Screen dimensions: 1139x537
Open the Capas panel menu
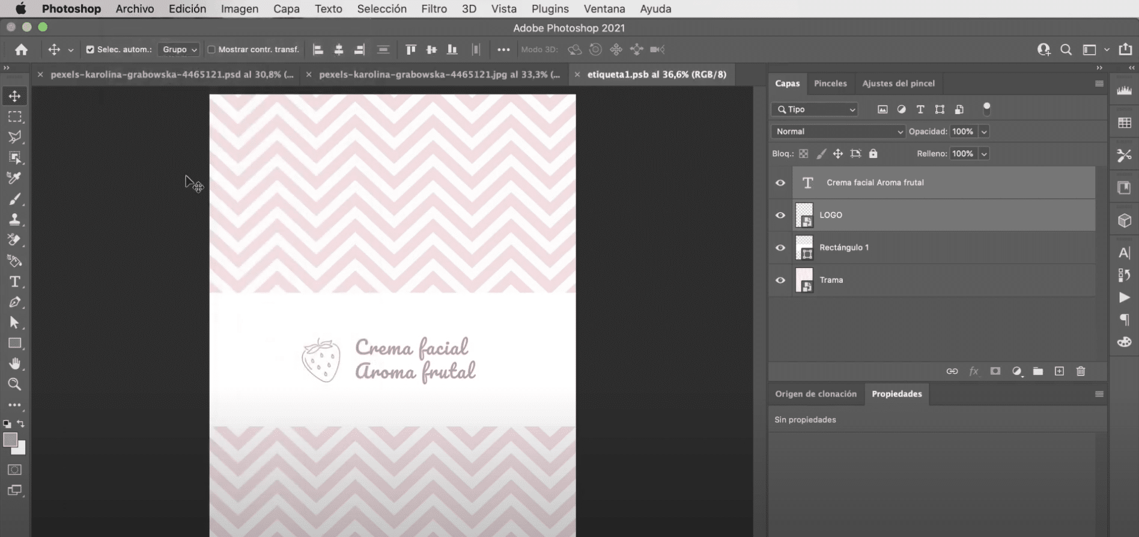[x=1099, y=83]
